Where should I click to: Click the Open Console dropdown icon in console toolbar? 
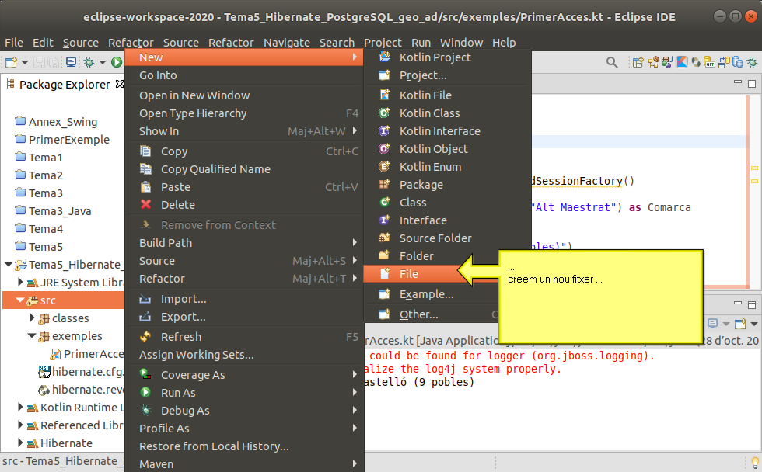(x=740, y=323)
